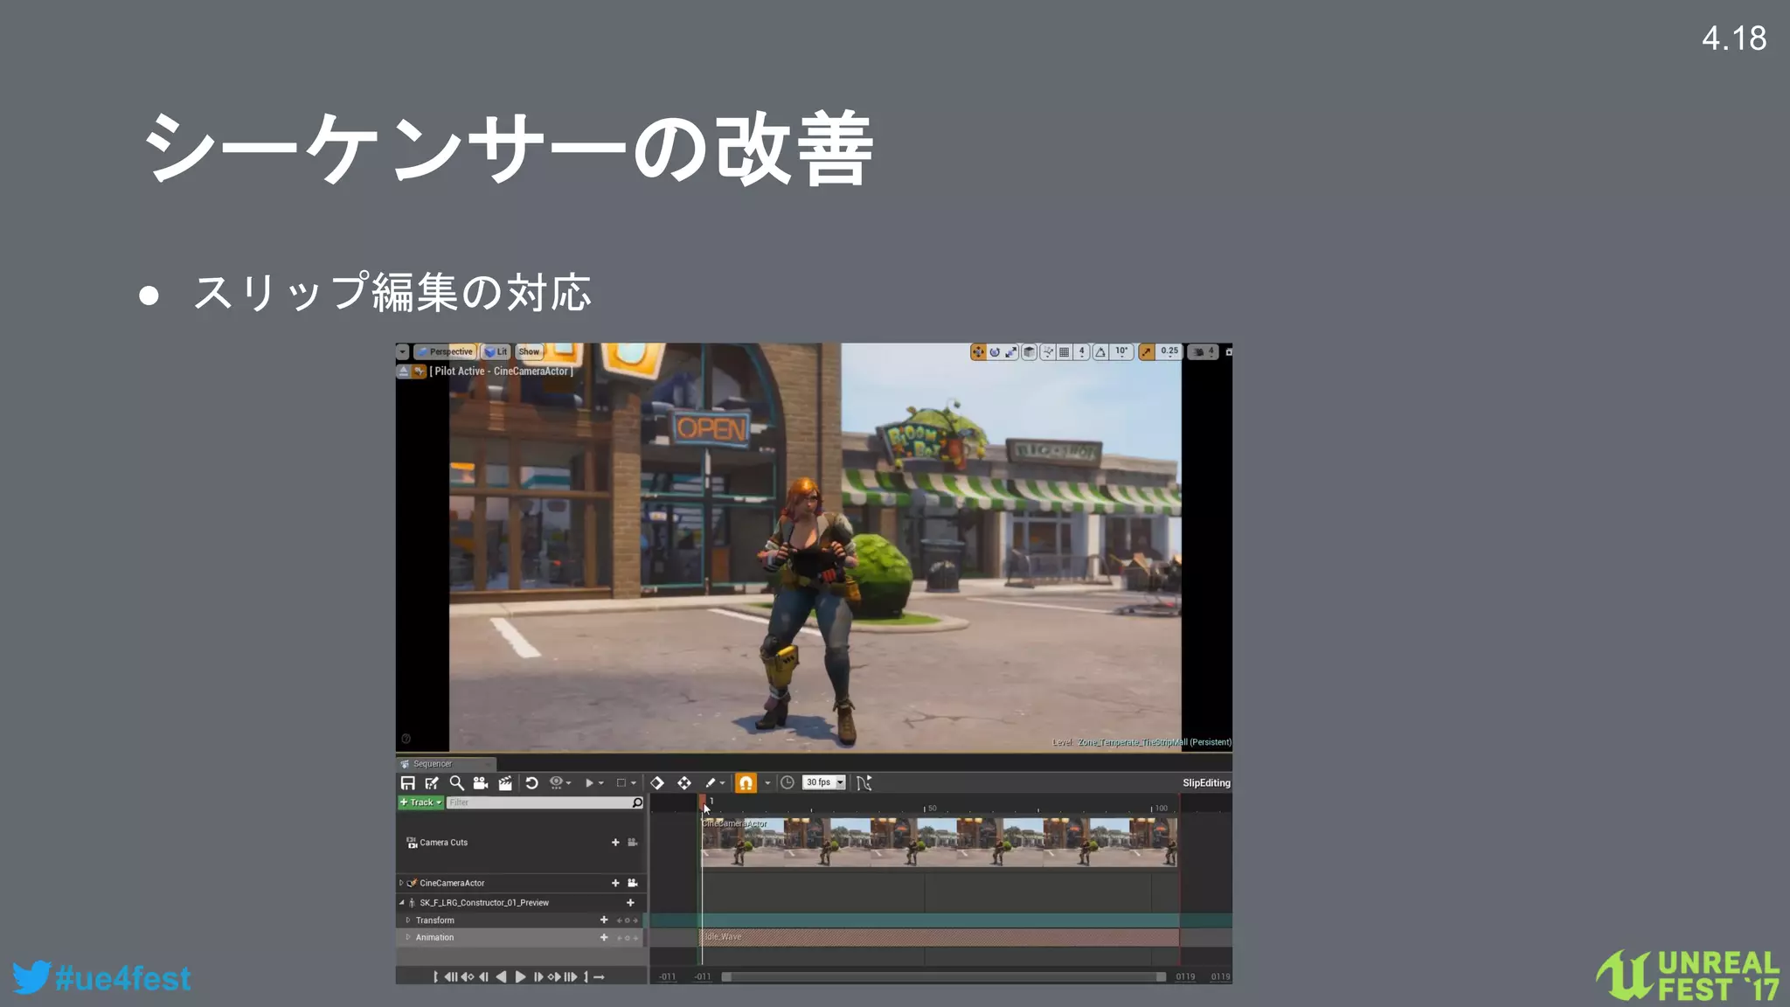
Task: Open select edit options square dropdown
Action: click(626, 783)
